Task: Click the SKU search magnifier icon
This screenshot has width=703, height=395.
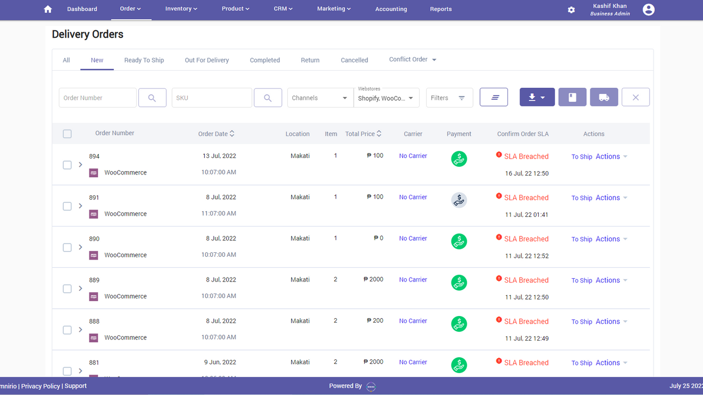Action: click(267, 97)
